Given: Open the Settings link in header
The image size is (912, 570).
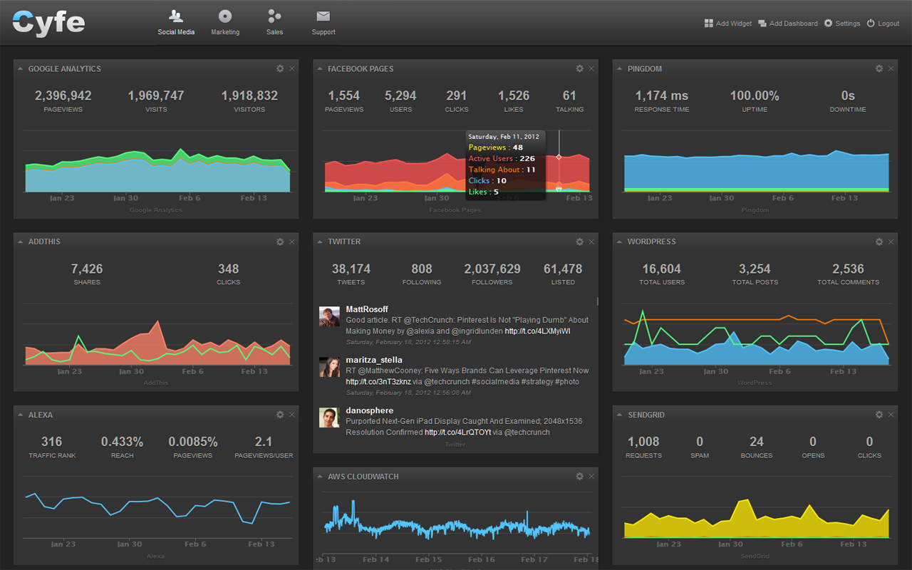Looking at the screenshot, I should [842, 24].
